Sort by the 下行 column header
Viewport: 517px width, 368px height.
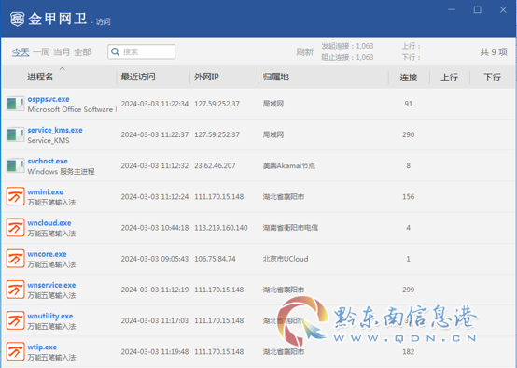pyautogui.click(x=493, y=78)
